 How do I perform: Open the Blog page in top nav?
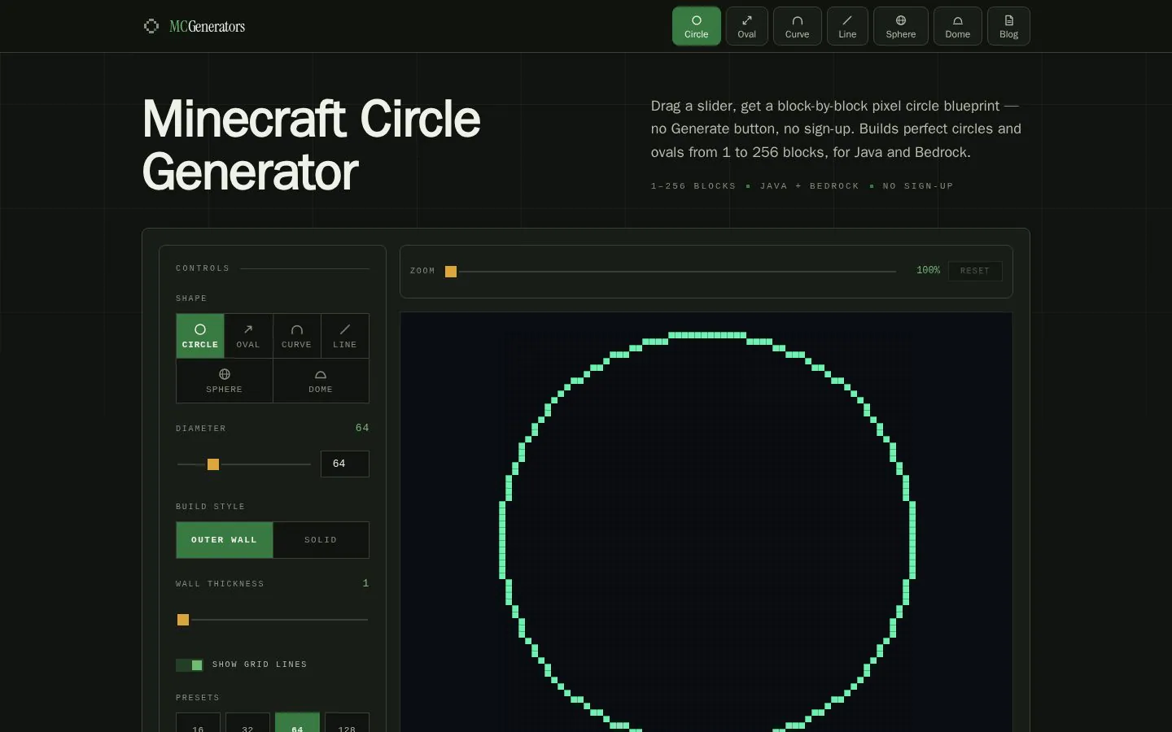point(1008,26)
